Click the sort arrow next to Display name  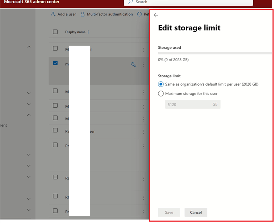coord(88,32)
